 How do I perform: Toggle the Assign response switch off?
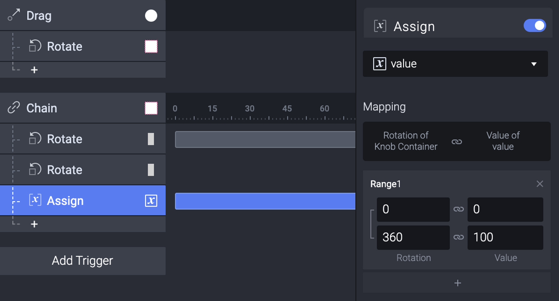[x=535, y=26]
